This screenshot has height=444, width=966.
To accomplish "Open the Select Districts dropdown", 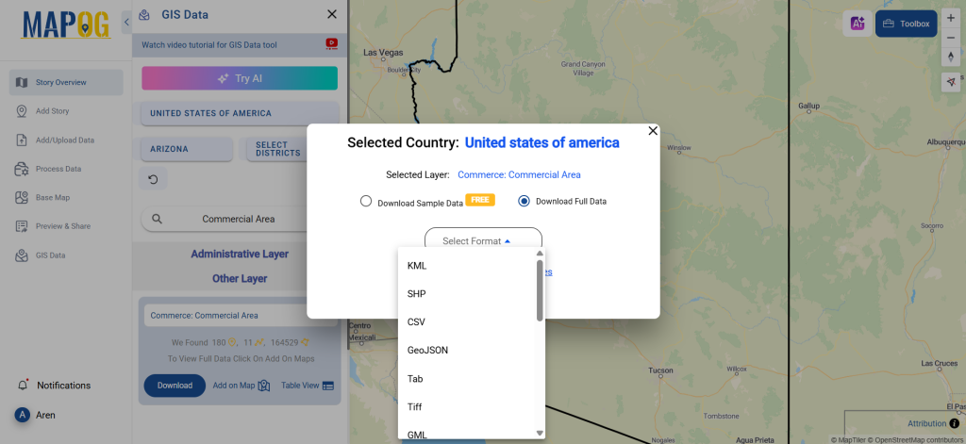I will pyautogui.click(x=277, y=149).
